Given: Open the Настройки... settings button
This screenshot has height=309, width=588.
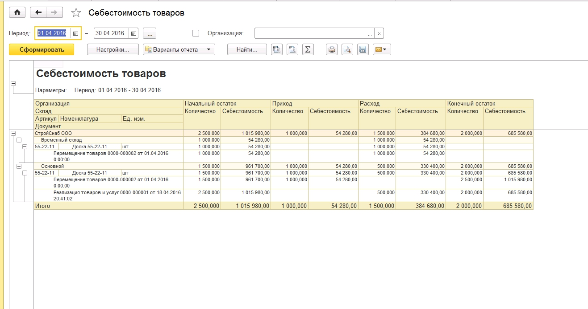Looking at the screenshot, I should (x=113, y=50).
